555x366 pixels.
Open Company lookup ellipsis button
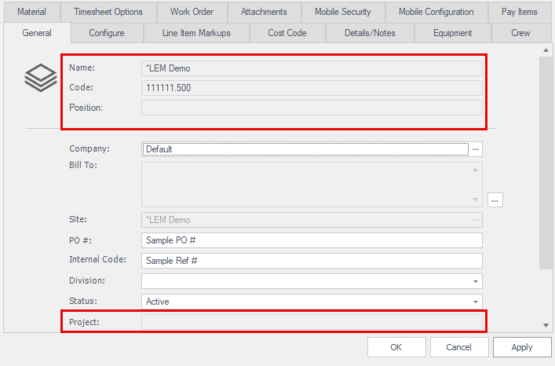tap(476, 148)
